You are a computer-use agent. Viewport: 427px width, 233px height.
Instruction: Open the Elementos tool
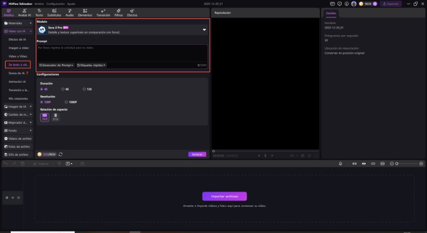85,13
